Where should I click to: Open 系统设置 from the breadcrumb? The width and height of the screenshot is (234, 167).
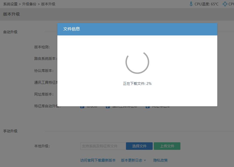[x=10, y=4]
